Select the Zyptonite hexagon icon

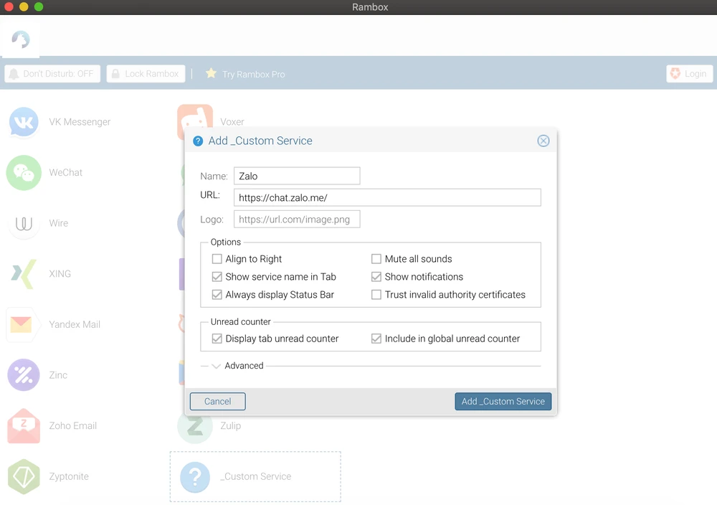pyautogui.click(x=24, y=476)
